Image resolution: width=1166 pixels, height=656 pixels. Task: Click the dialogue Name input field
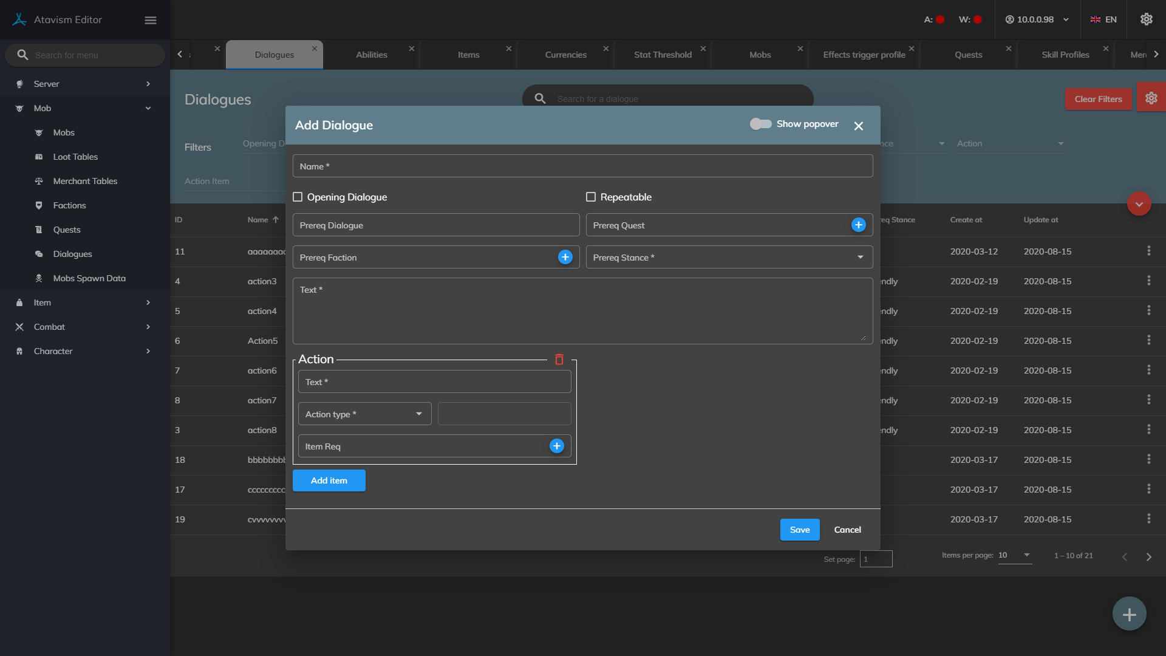coord(582,166)
